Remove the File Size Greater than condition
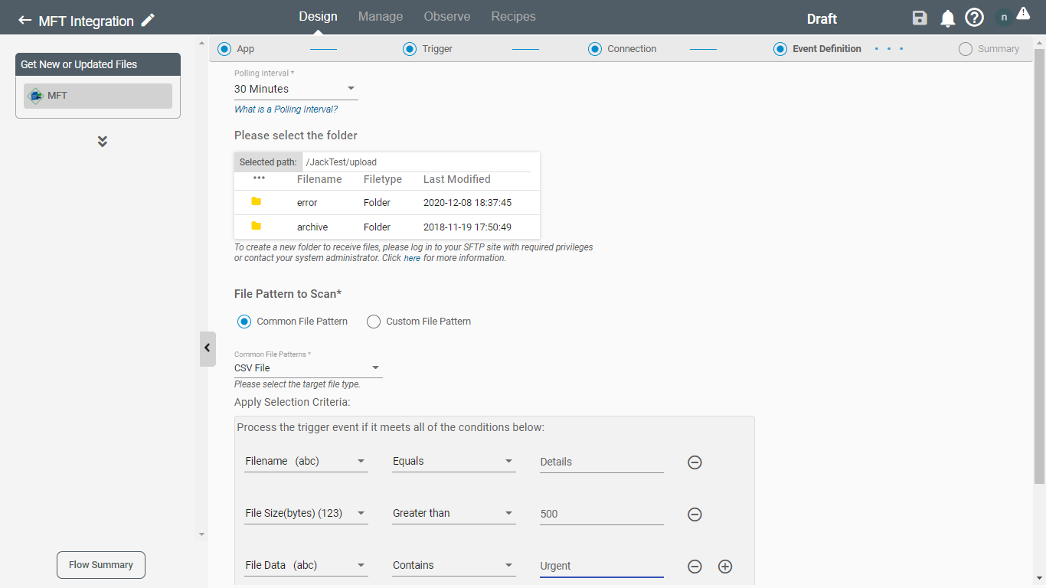 pos(695,514)
